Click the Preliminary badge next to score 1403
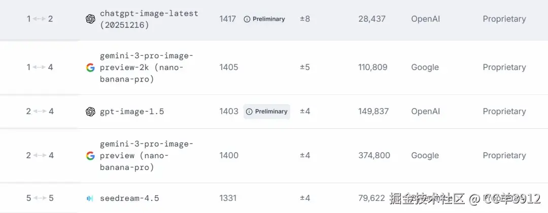Viewport: 548px width, 213px height. 267,112
